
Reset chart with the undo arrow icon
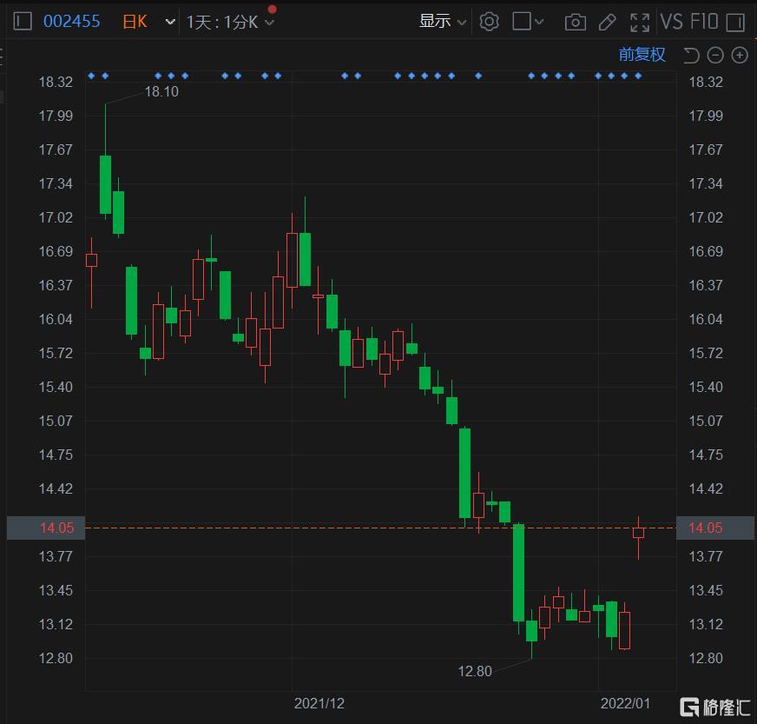click(x=691, y=55)
